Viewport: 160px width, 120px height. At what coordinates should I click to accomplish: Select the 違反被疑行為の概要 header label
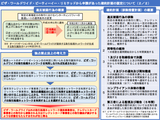click(50, 10)
